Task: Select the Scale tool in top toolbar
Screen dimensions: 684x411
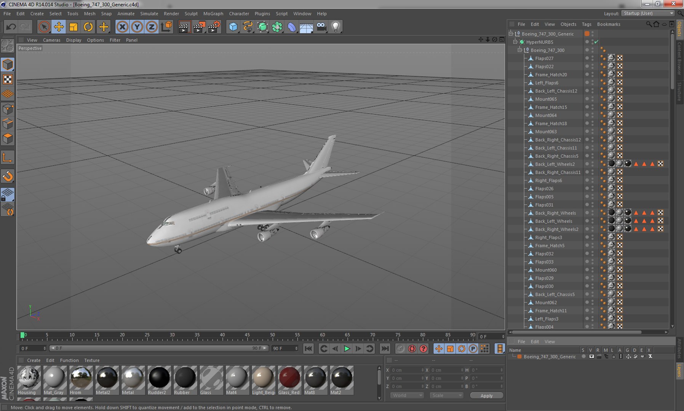Action: pos(74,27)
